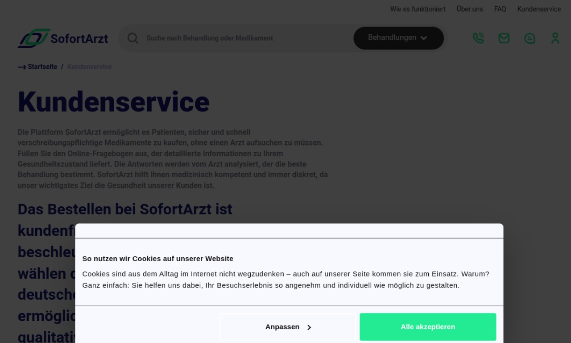
Task: Click the search magnifier icon
Action: pos(133,38)
